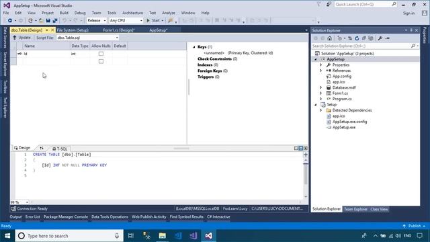Open the Error List panel tab
Viewport: 430px width, 242px height.
[33, 216]
